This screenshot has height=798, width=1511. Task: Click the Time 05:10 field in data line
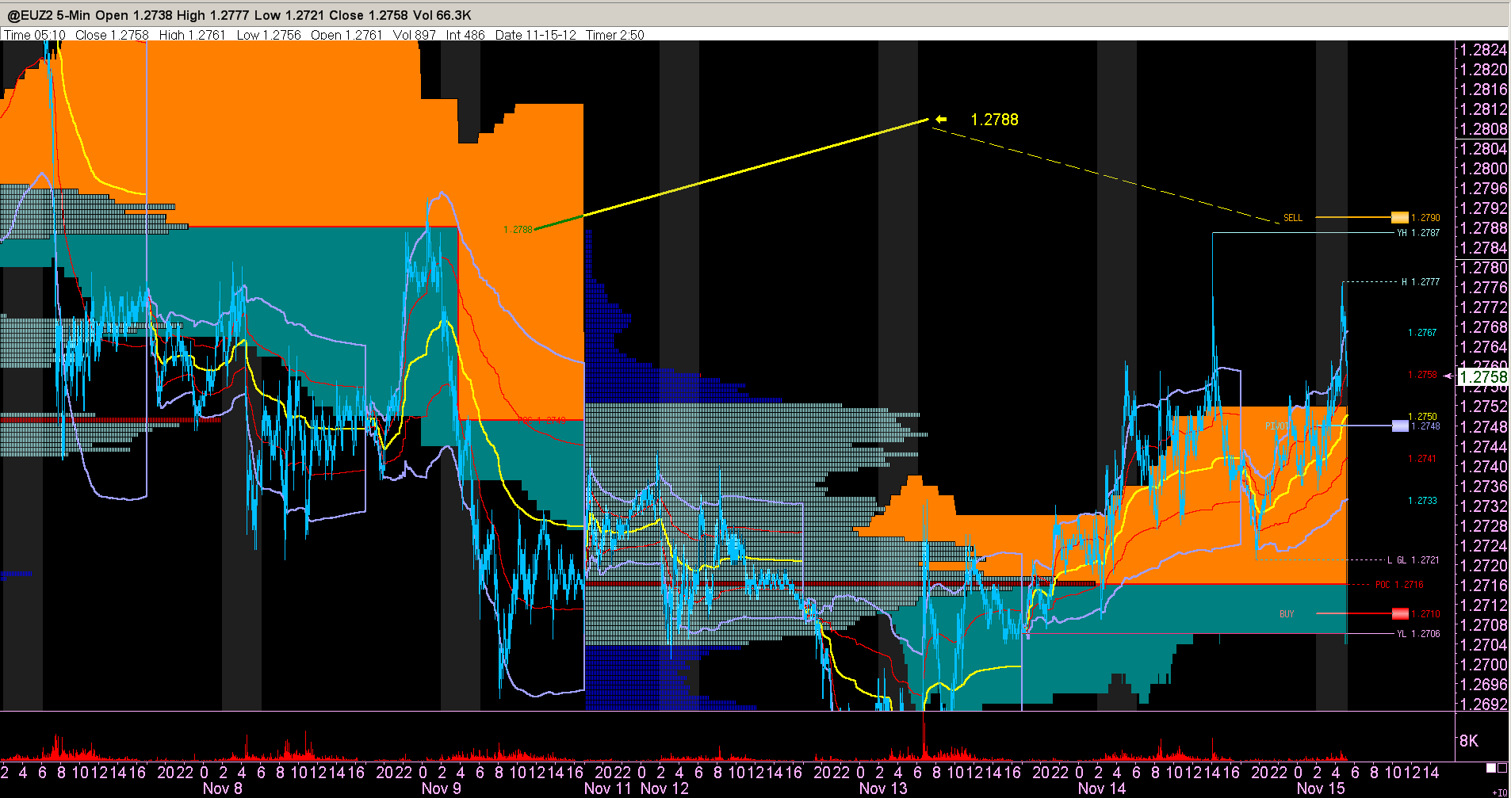pos(35,35)
